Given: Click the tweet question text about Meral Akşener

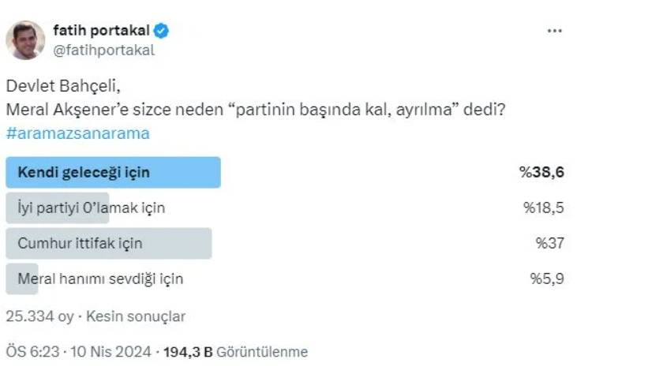Looking at the screenshot, I should (x=256, y=110).
